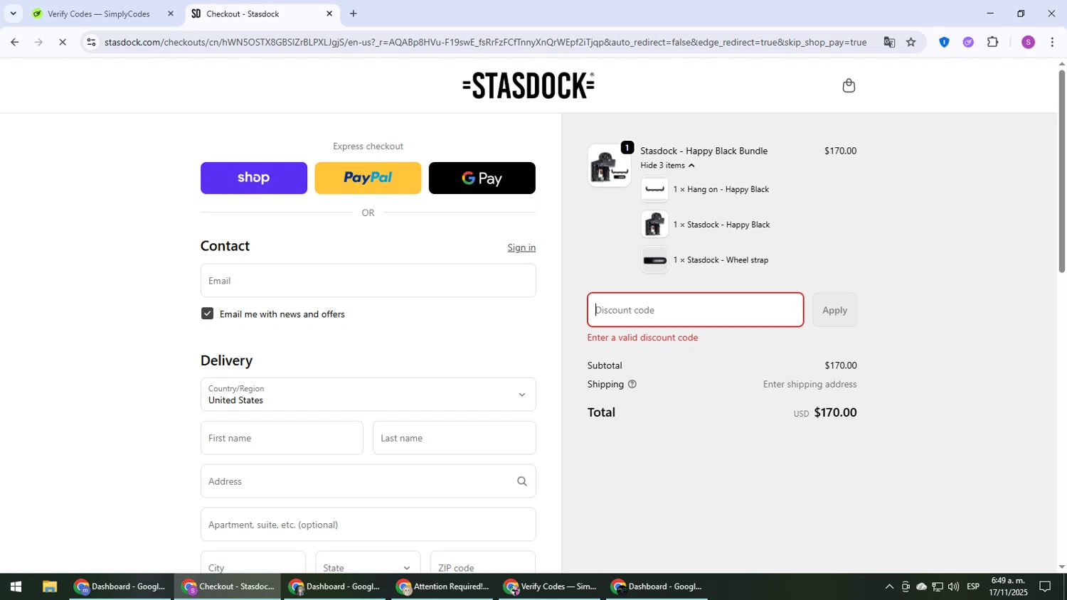Bookmark this page with star icon
This screenshot has height=600, width=1067.
tap(911, 42)
